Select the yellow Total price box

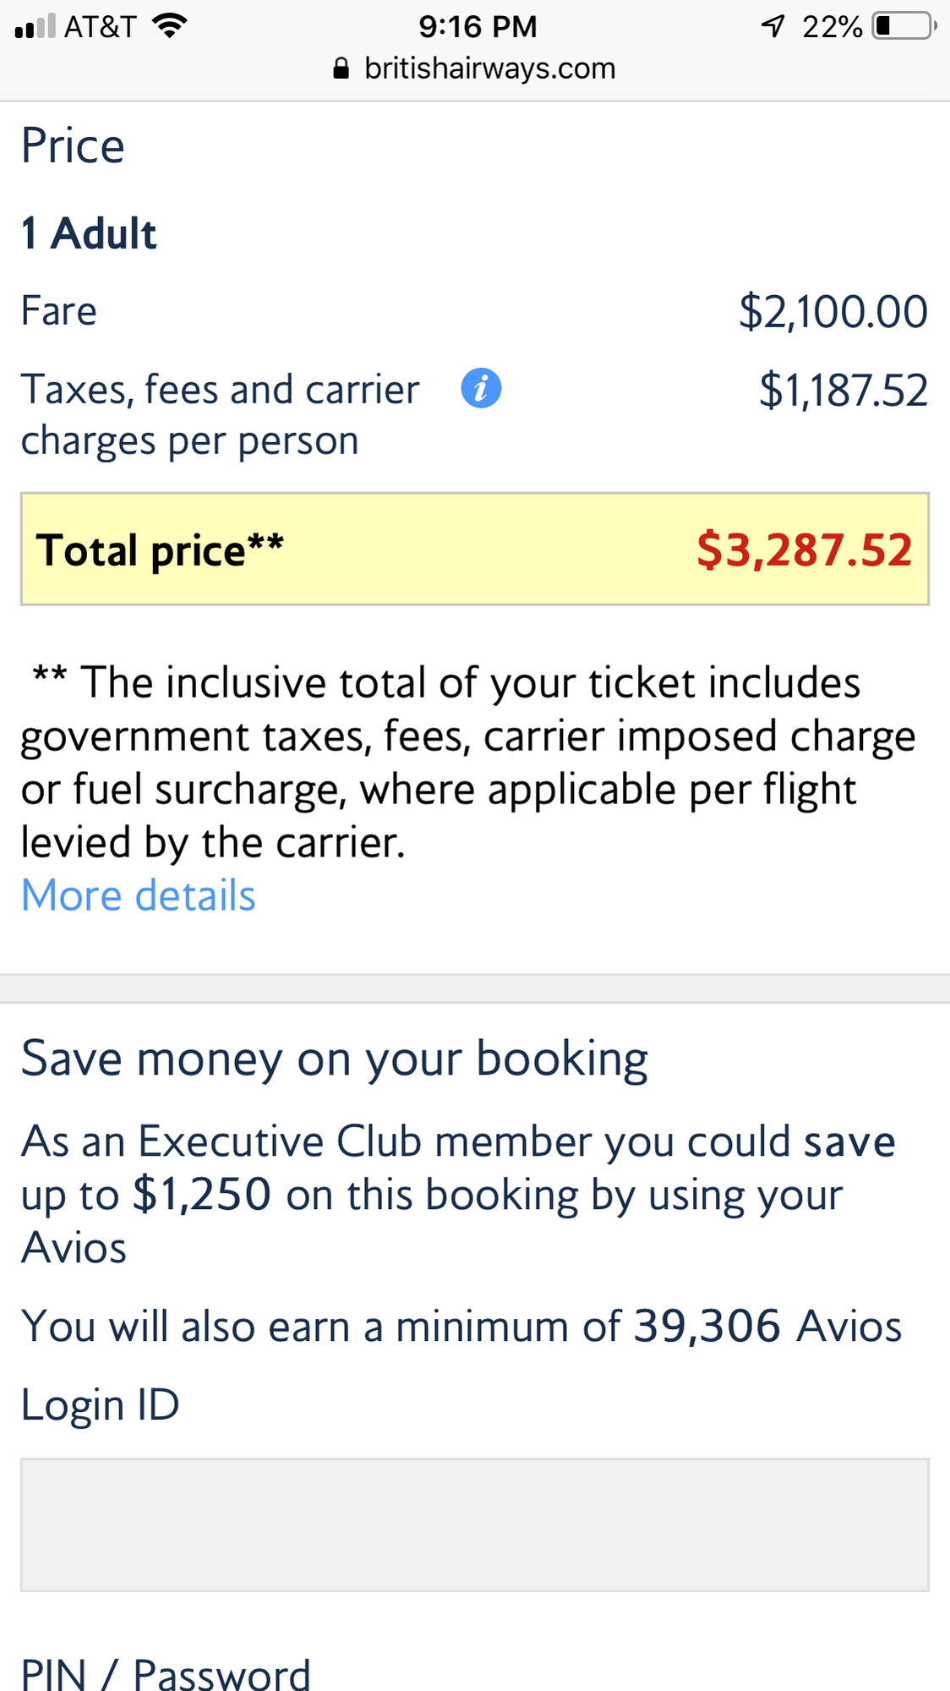point(475,549)
